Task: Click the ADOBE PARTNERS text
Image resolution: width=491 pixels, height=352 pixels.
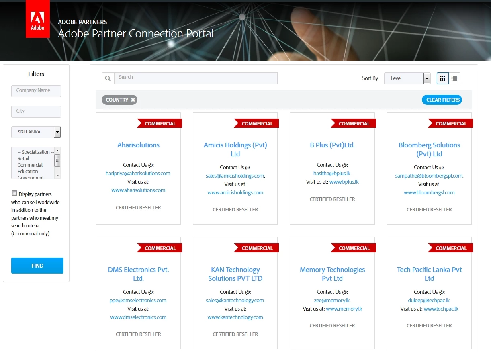Action: [82, 22]
